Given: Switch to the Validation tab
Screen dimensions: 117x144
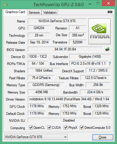Looking at the screenshot, I should coord(50,13).
